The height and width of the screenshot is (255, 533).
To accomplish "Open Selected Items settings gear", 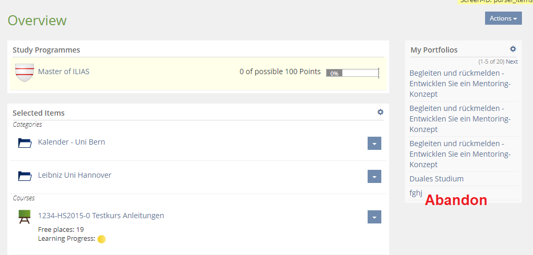I will tap(380, 112).
